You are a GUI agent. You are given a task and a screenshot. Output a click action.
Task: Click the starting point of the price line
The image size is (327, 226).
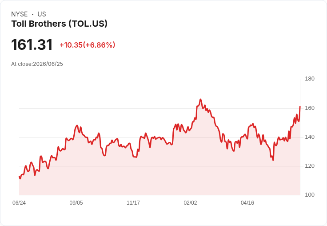(x=20, y=177)
